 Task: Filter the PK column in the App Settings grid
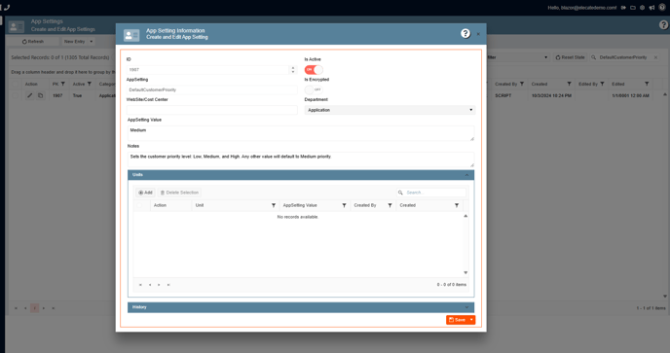62,84
